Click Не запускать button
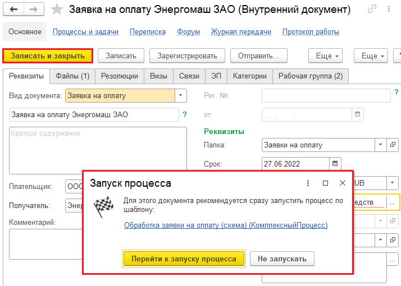 pyautogui.click(x=282, y=259)
